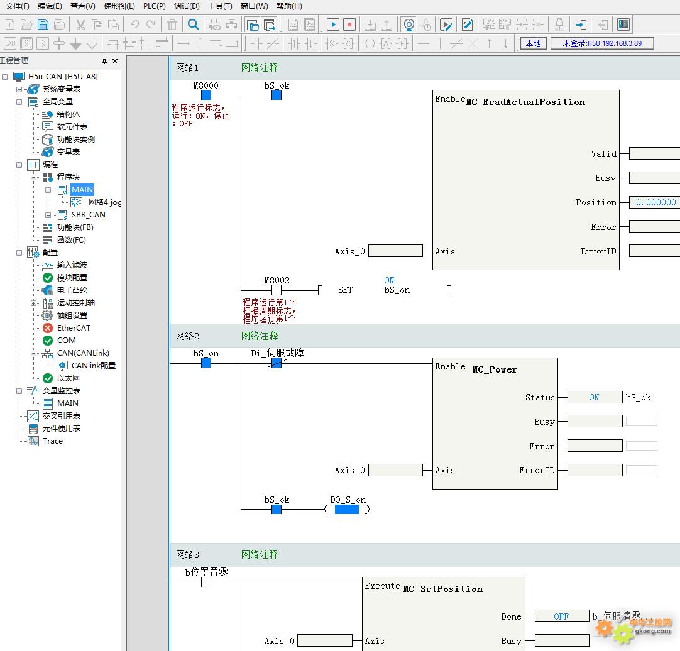
Task: Click the cascade windows icon
Action: (253, 25)
